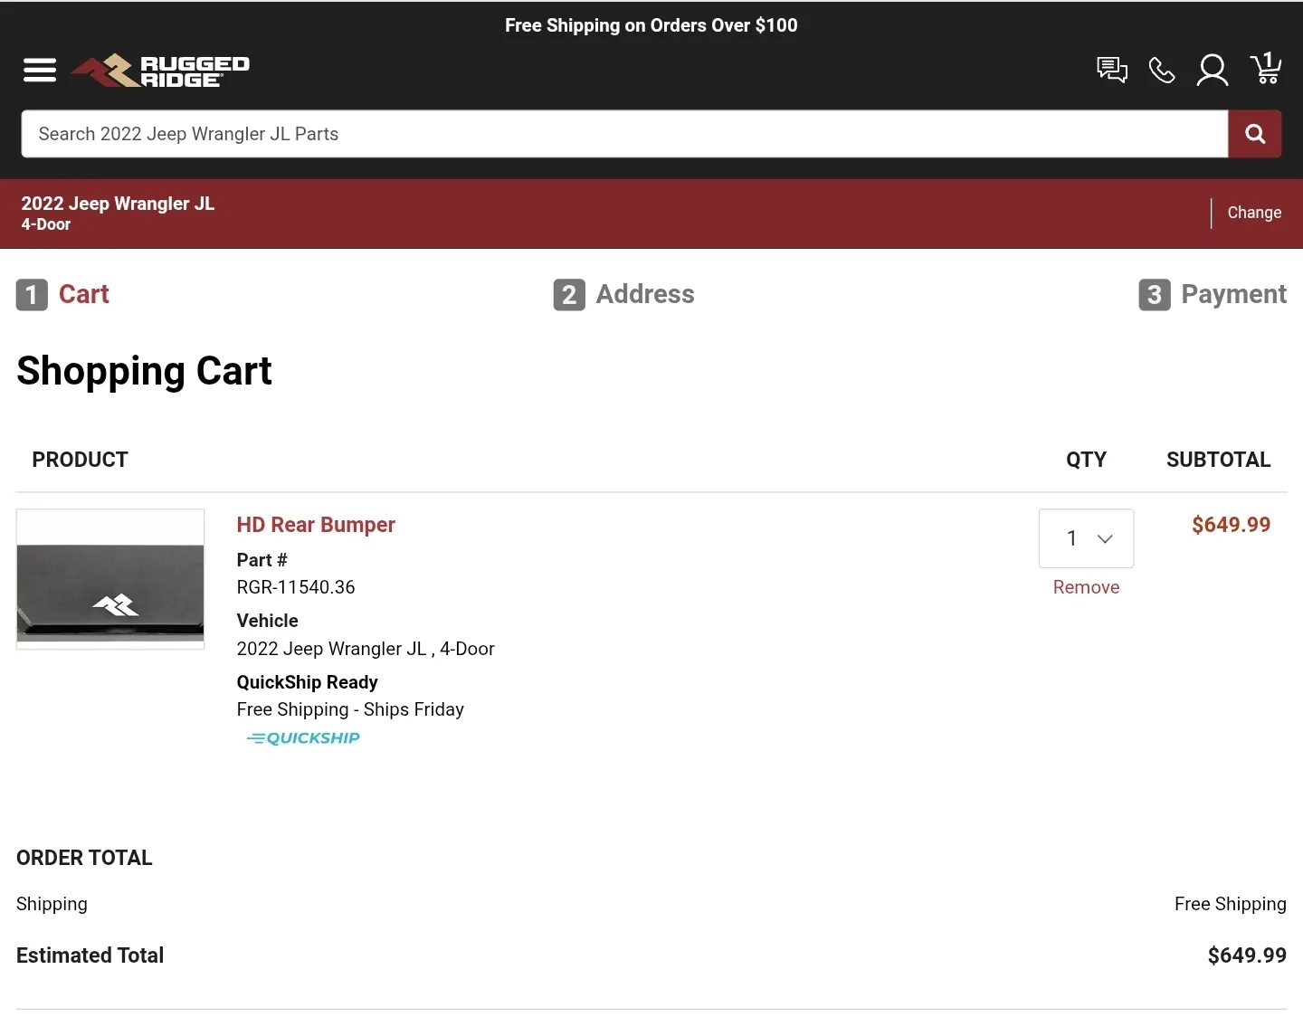Go to the Rugged Ridge logo homepage
Image resolution: width=1303 pixels, height=1017 pixels.
(x=160, y=71)
